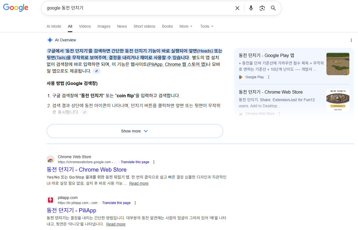This screenshot has width=358, height=230.
Task: Click the Google logo
Action: (16, 8)
